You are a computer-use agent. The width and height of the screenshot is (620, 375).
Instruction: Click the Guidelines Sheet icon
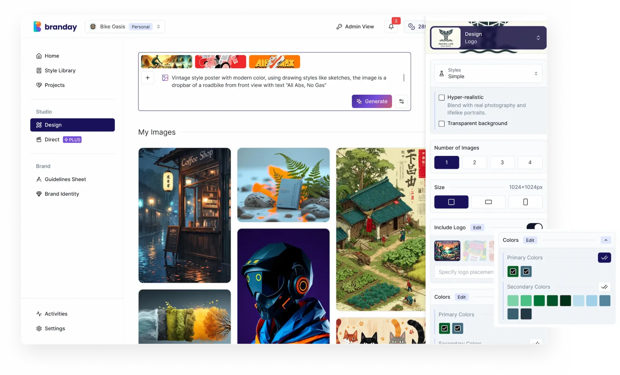pyautogui.click(x=39, y=179)
